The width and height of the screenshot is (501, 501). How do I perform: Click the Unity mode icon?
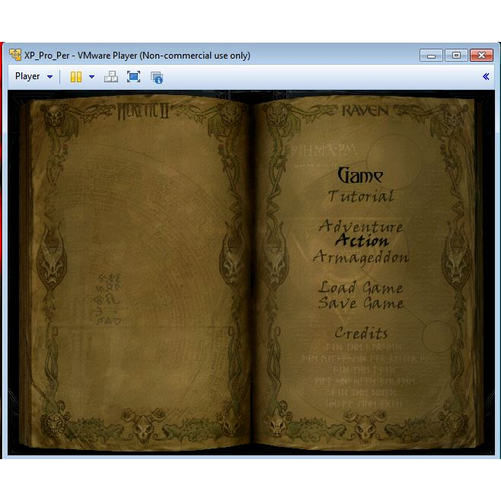[157, 77]
